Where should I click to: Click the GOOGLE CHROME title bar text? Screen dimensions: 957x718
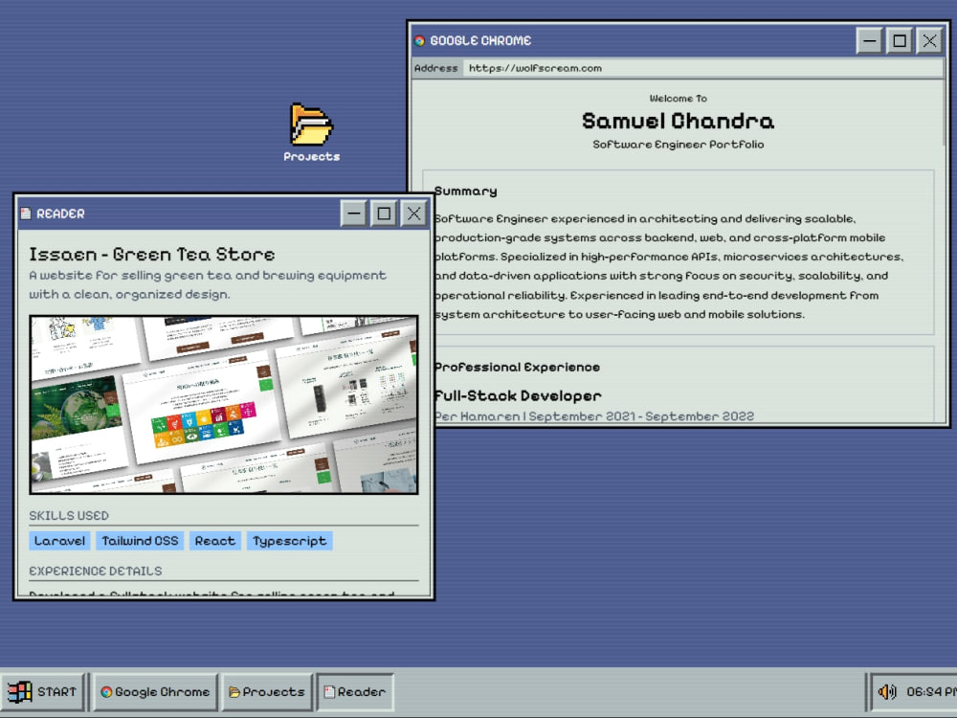click(x=480, y=41)
